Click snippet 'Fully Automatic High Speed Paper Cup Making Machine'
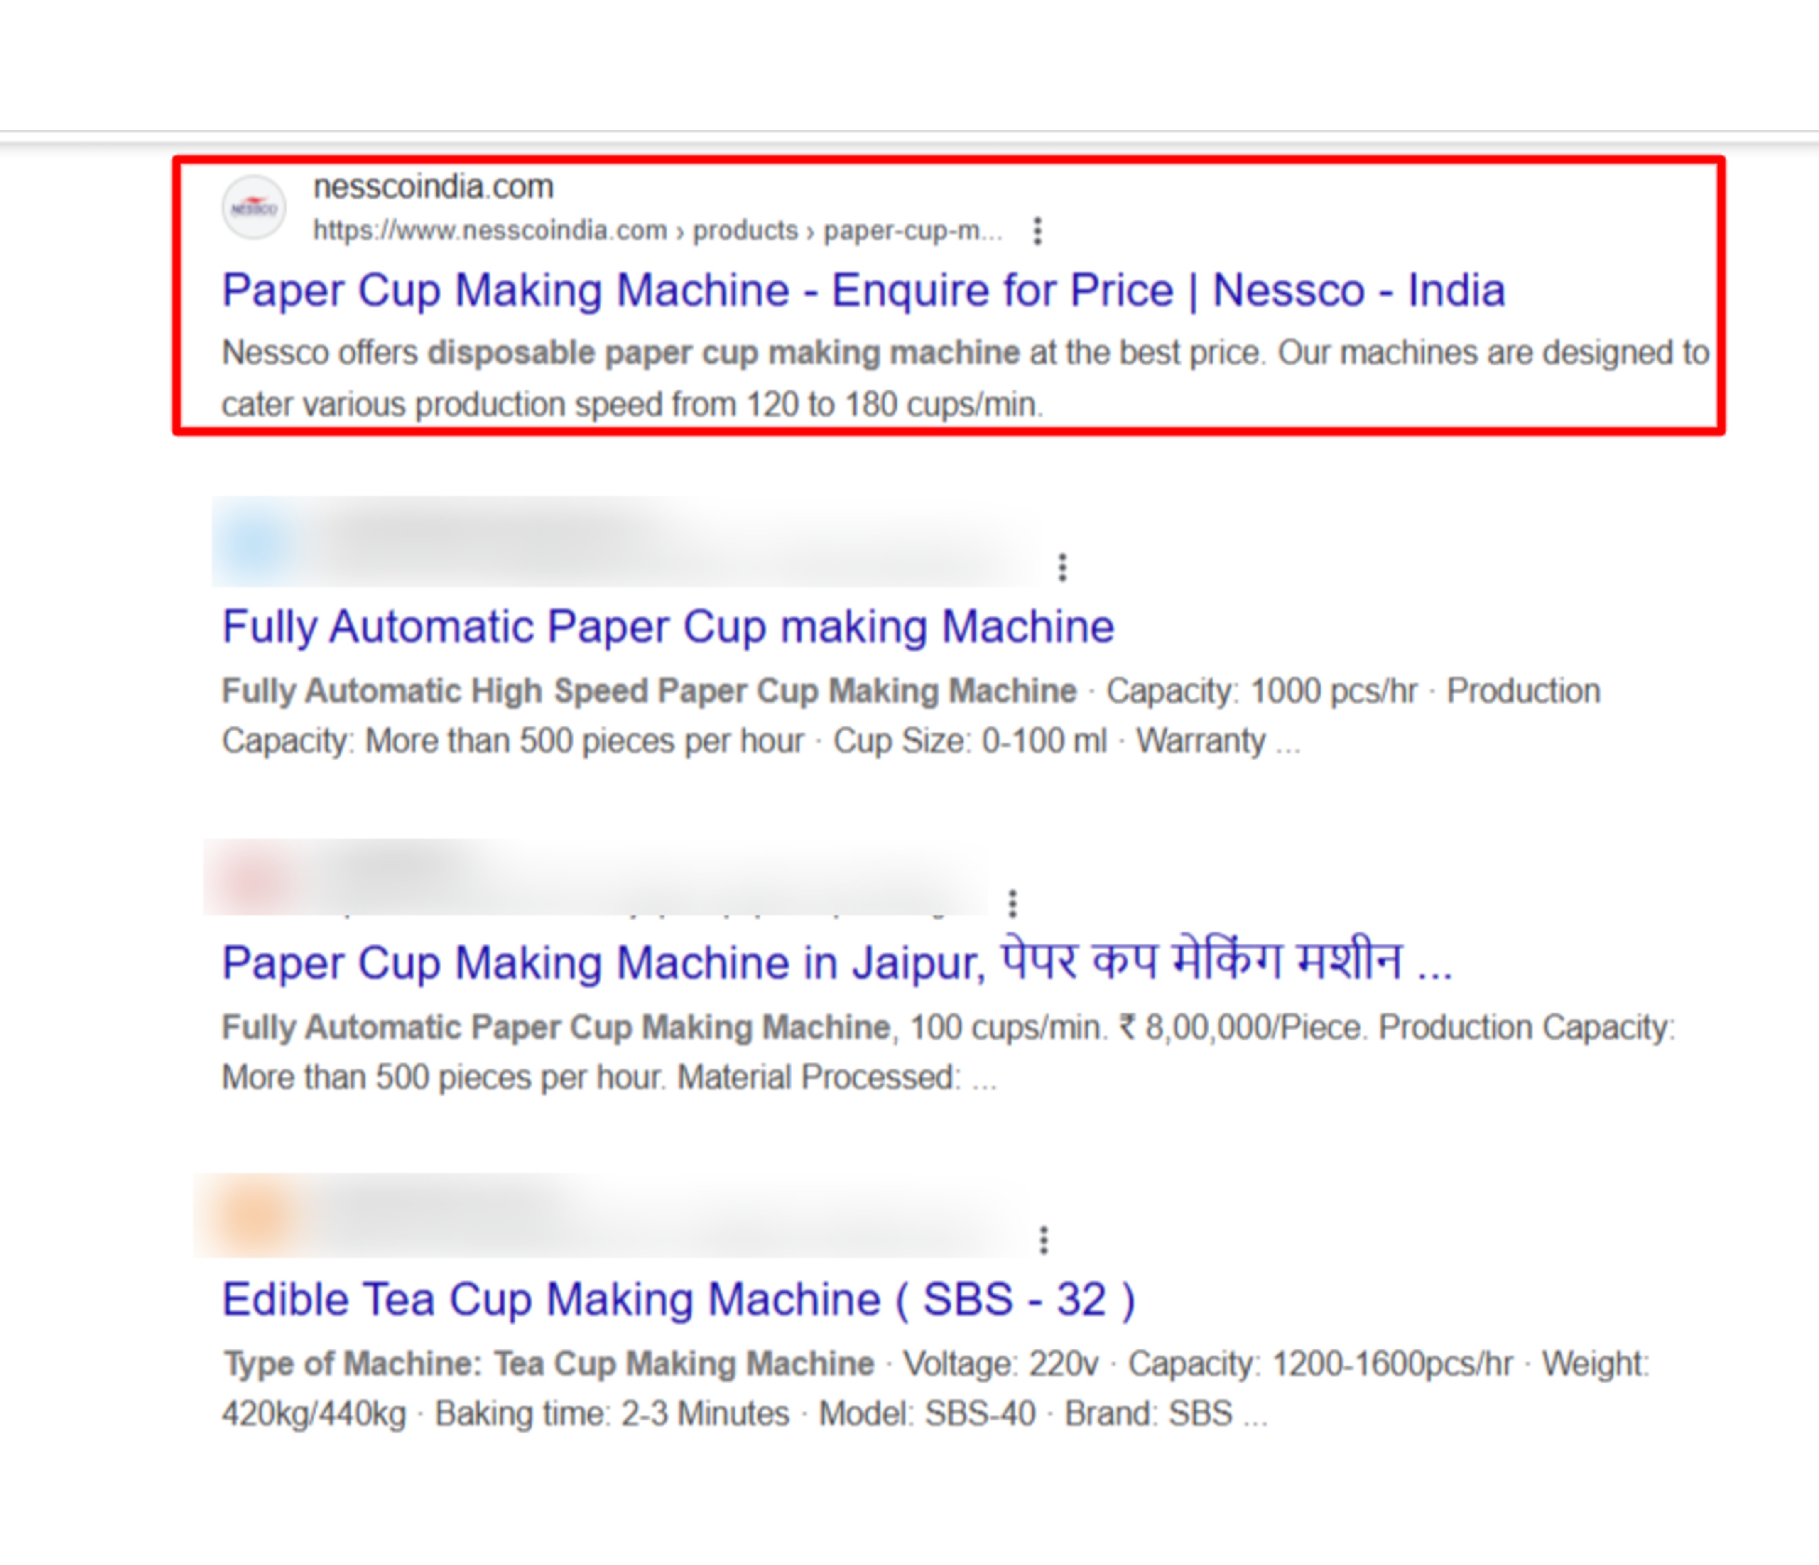 tap(649, 691)
